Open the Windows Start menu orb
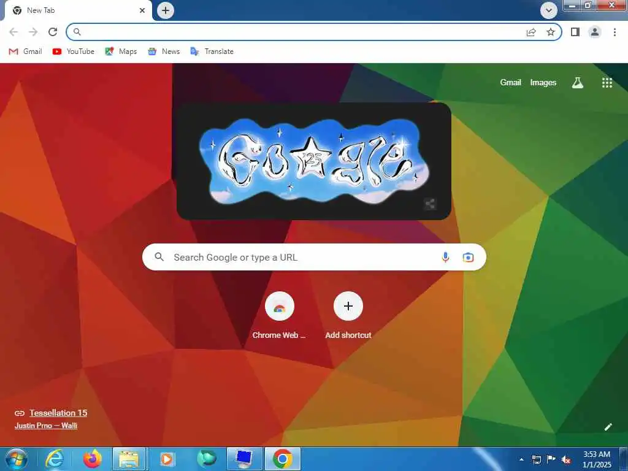Image resolution: width=628 pixels, height=471 pixels. tap(17, 459)
